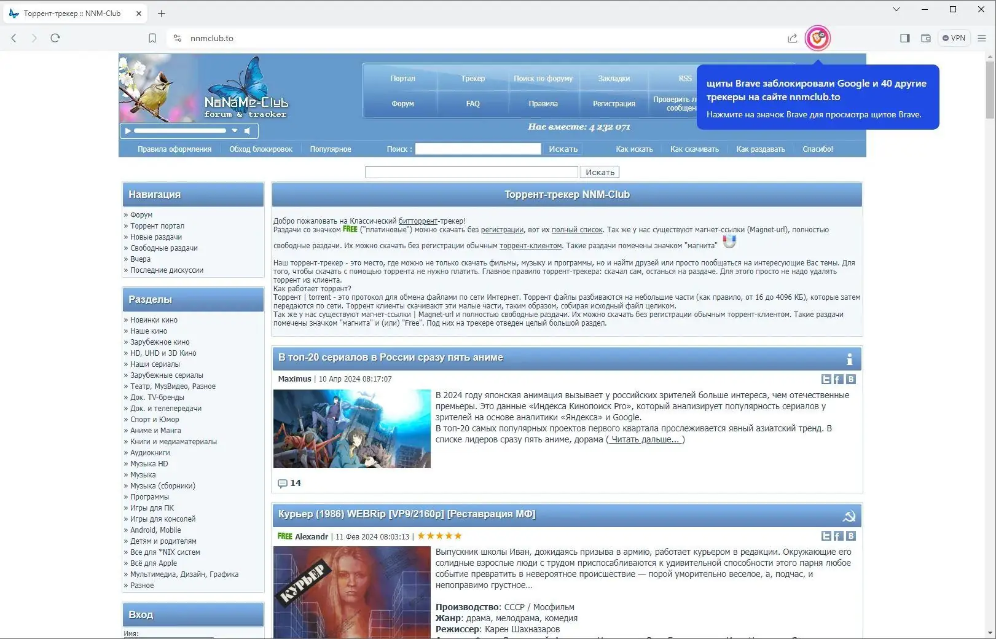Open a new tab with the plus icon
Screen dimensions: 996x639
(162, 14)
